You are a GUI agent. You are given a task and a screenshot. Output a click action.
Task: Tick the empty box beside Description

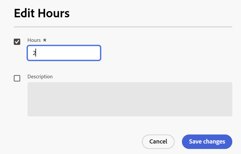[17, 78]
